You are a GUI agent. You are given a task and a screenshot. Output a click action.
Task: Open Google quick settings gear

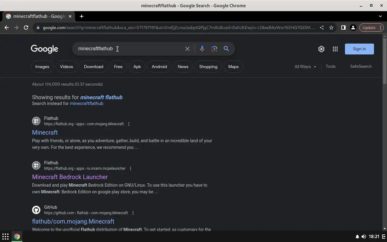[x=321, y=49]
